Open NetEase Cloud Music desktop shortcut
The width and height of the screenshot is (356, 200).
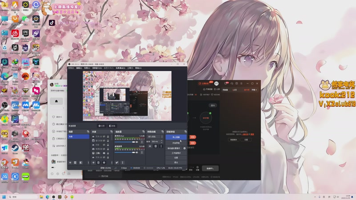(15, 34)
